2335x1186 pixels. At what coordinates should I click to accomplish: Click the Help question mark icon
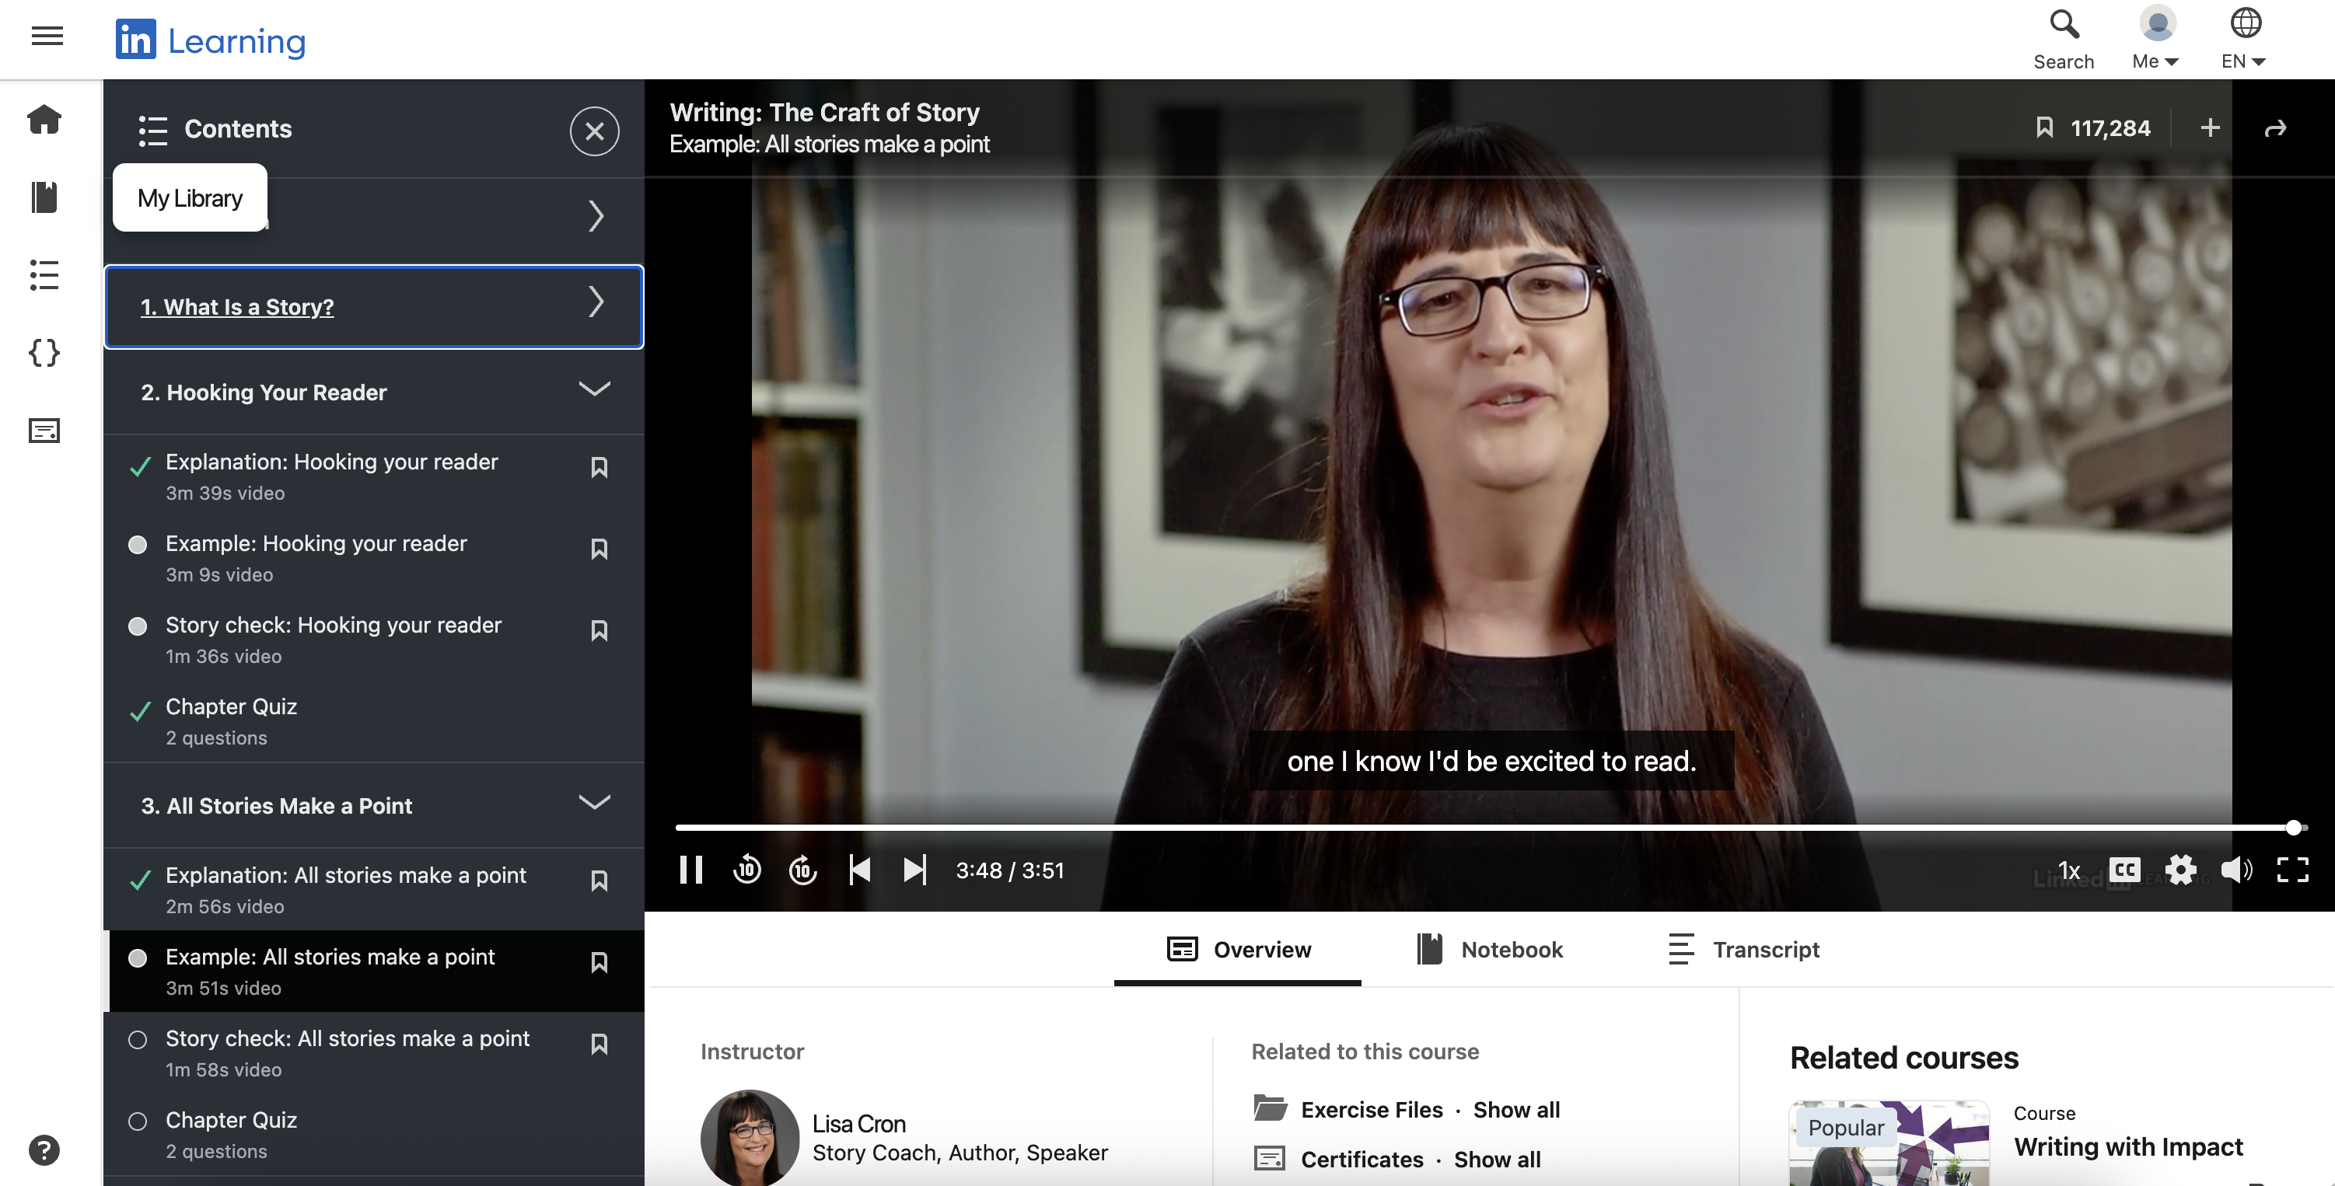(44, 1149)
